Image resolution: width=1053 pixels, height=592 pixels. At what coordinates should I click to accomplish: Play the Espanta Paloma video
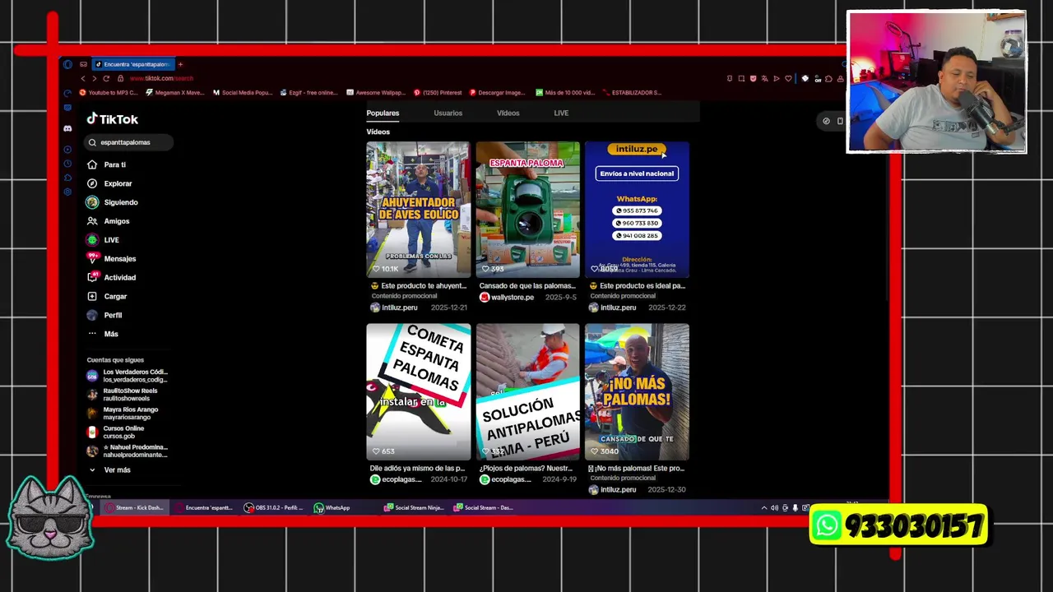click(527, 210)
